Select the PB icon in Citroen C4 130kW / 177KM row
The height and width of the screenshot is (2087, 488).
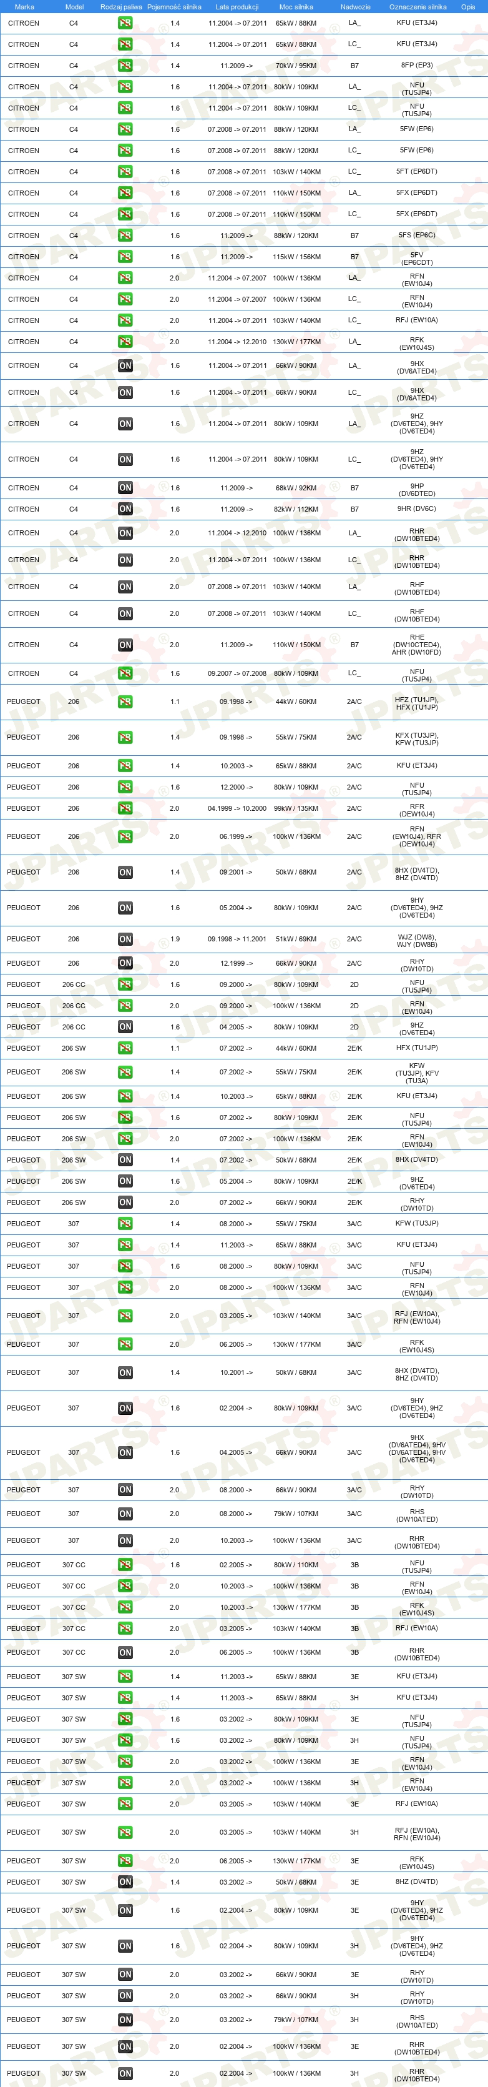pos(125,342)
